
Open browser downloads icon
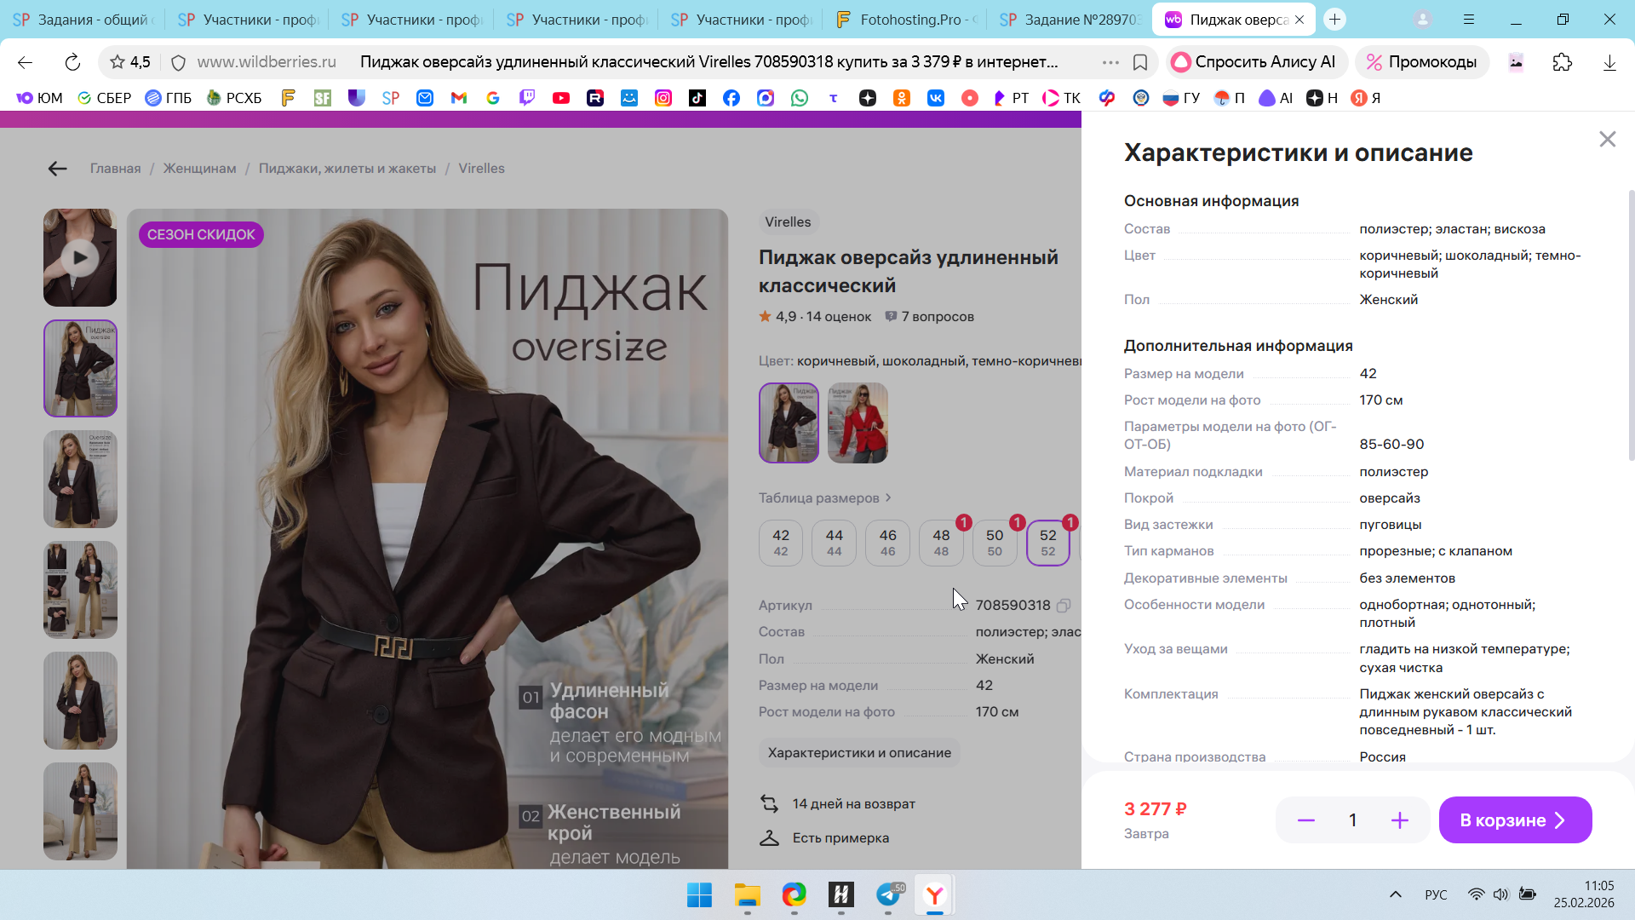[1609, 62]
